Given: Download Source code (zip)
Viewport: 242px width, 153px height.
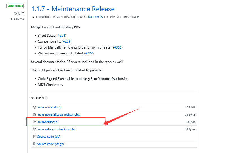Looking at the screenshot, I should click(49, 137).
